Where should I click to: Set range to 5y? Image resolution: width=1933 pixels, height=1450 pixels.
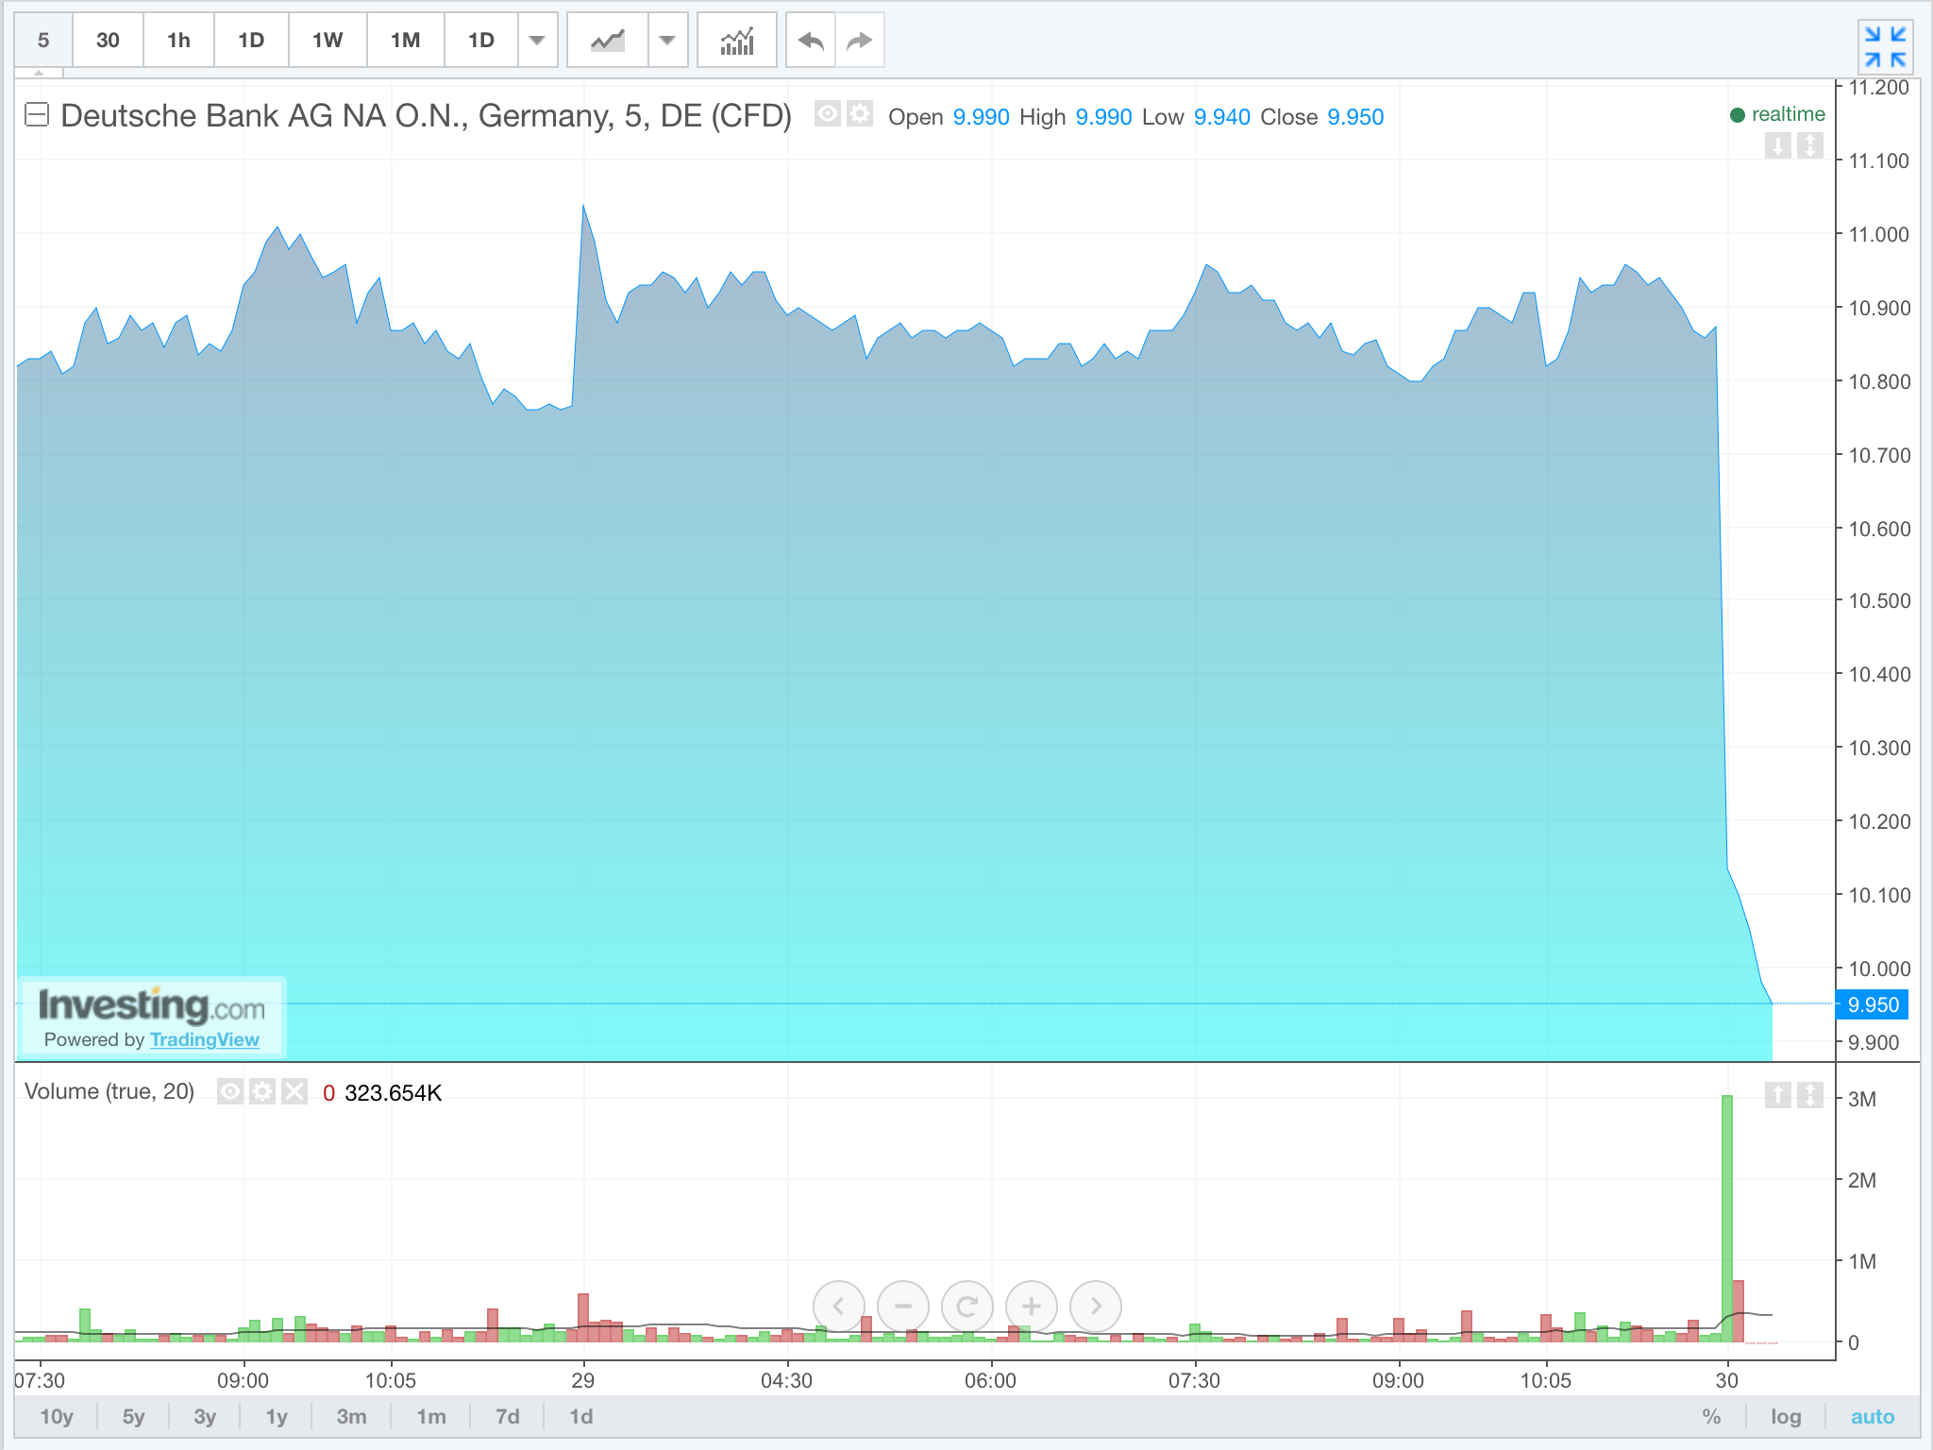click(134, 1416)
